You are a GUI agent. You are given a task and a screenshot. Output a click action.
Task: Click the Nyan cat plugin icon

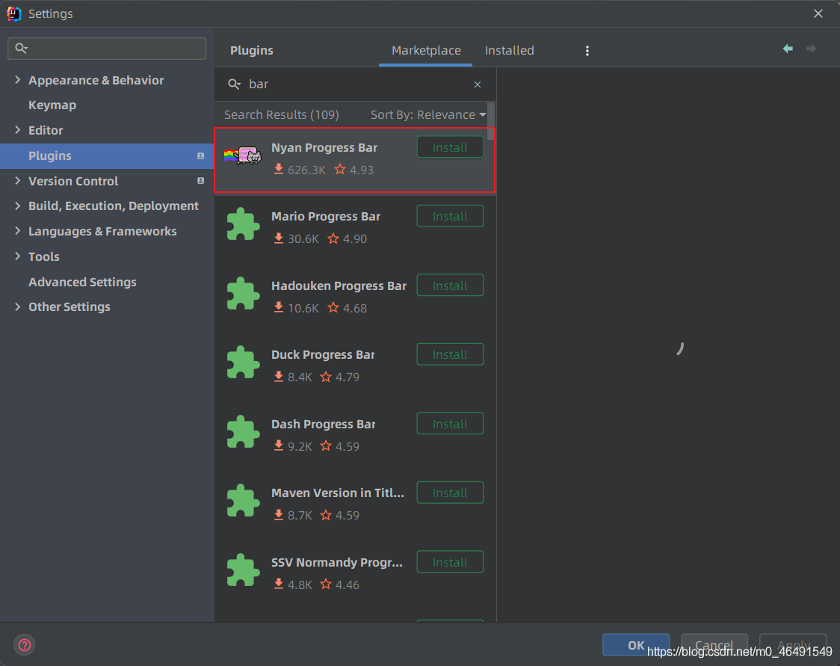243,155
